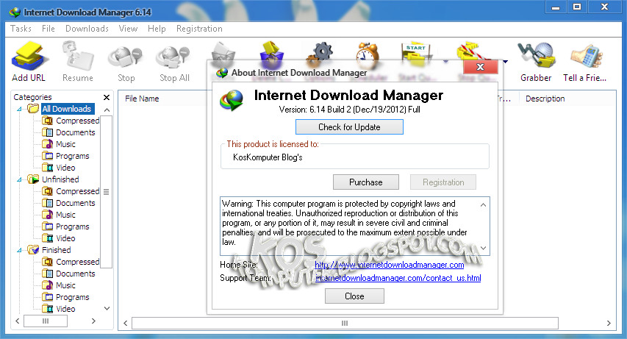Image resolution: width=627 pixels, height=339 pixels.
Task: Click right arrow of Categories horizontal scrollbar
Action: (93, 321)
